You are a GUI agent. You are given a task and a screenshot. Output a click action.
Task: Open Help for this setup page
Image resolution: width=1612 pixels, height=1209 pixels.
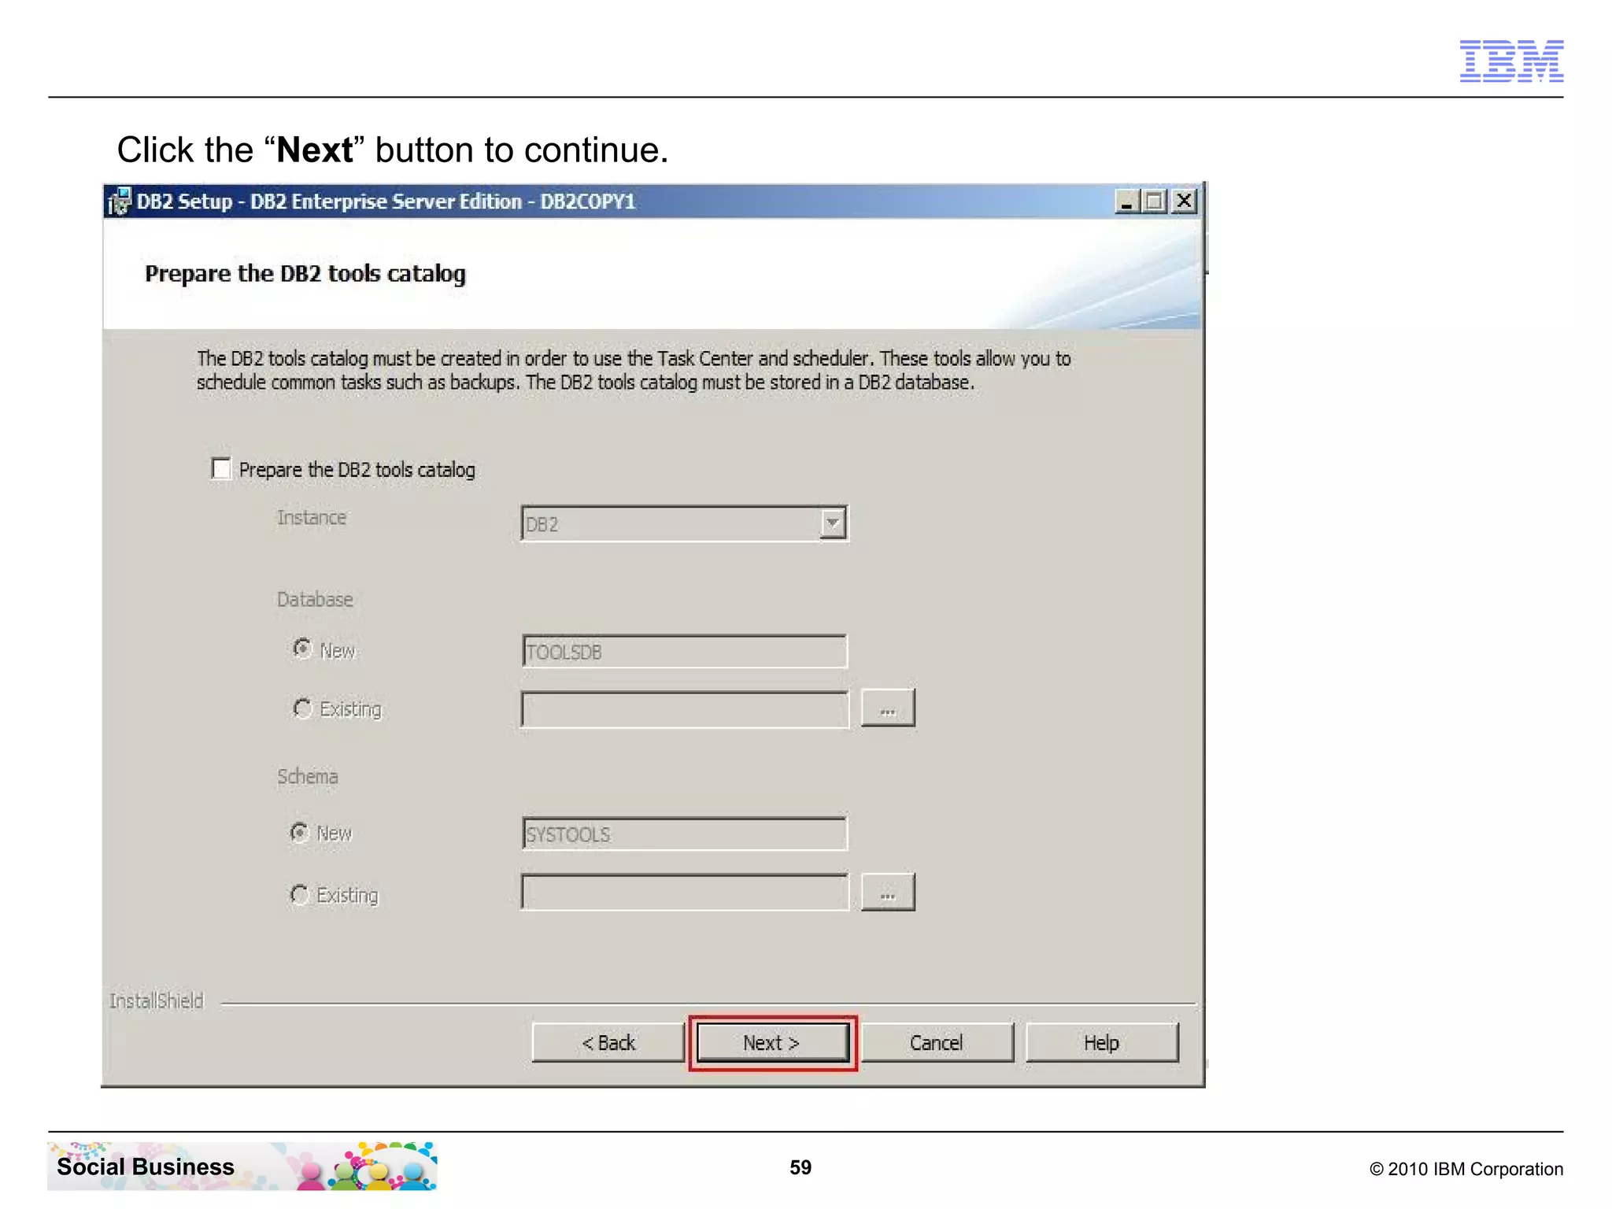[x=1102, y=1043]
